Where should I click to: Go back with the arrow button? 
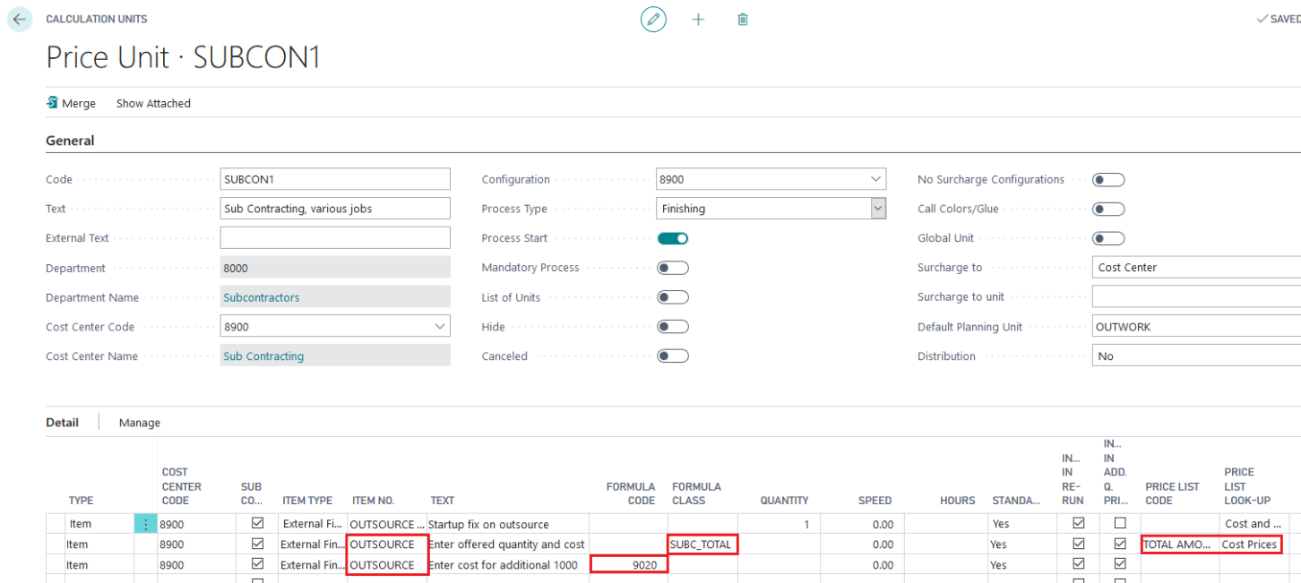tap(20, 19)
